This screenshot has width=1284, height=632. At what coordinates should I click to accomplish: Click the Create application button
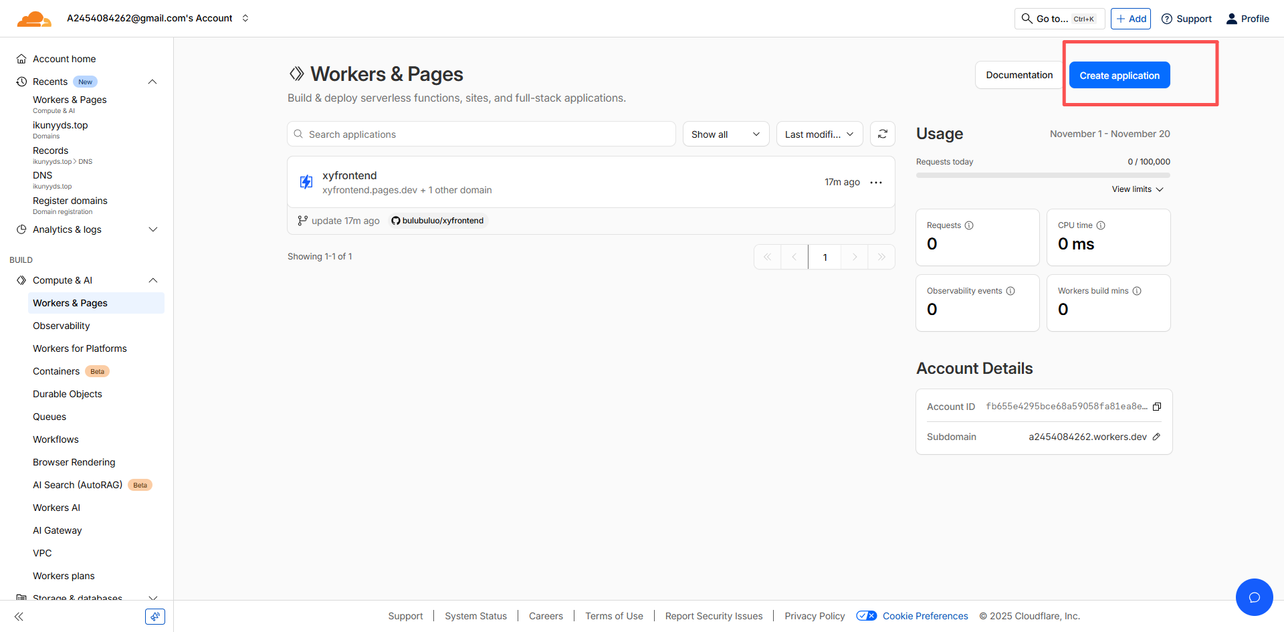coord(1119,76)
